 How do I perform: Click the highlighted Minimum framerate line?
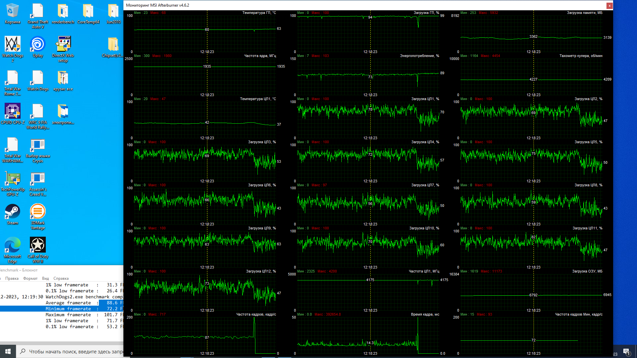(x=68, y=309)
